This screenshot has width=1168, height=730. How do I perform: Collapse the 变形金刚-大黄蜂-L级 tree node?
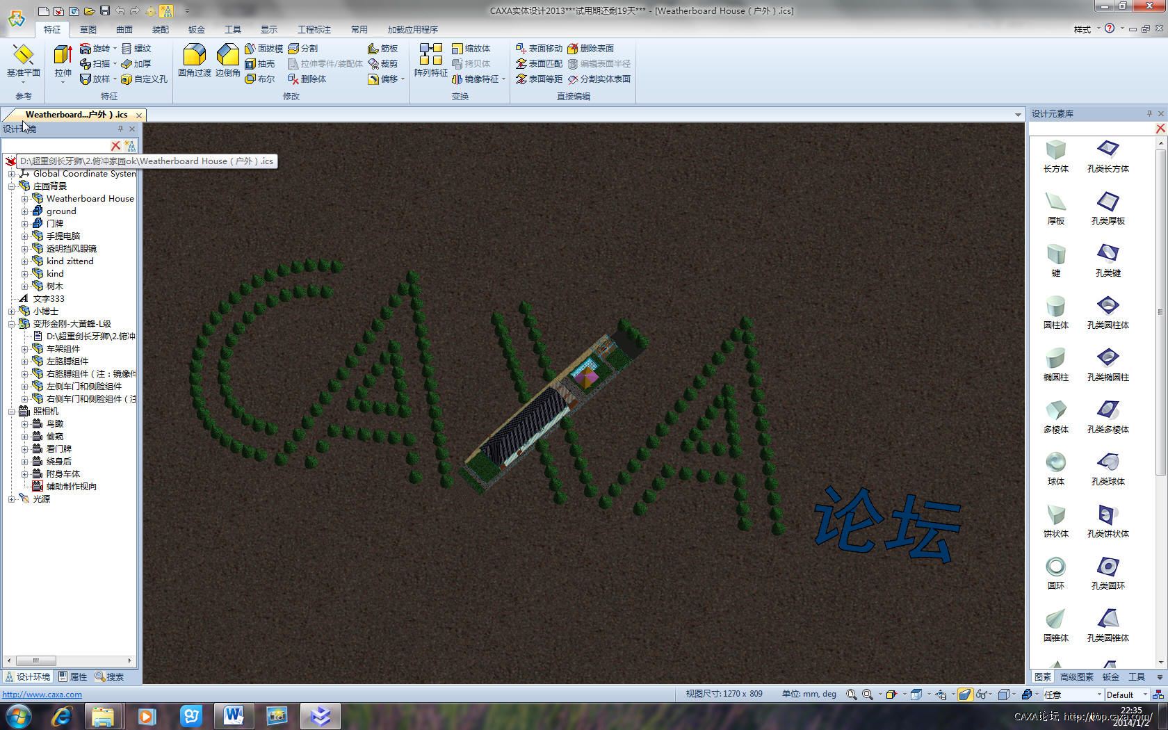pyautogui.click(x=12, y=324)
